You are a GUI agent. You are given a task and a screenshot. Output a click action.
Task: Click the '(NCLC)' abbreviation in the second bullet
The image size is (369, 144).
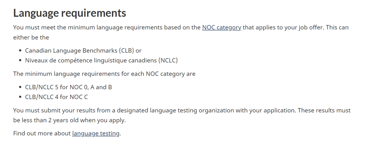(168, 60)
